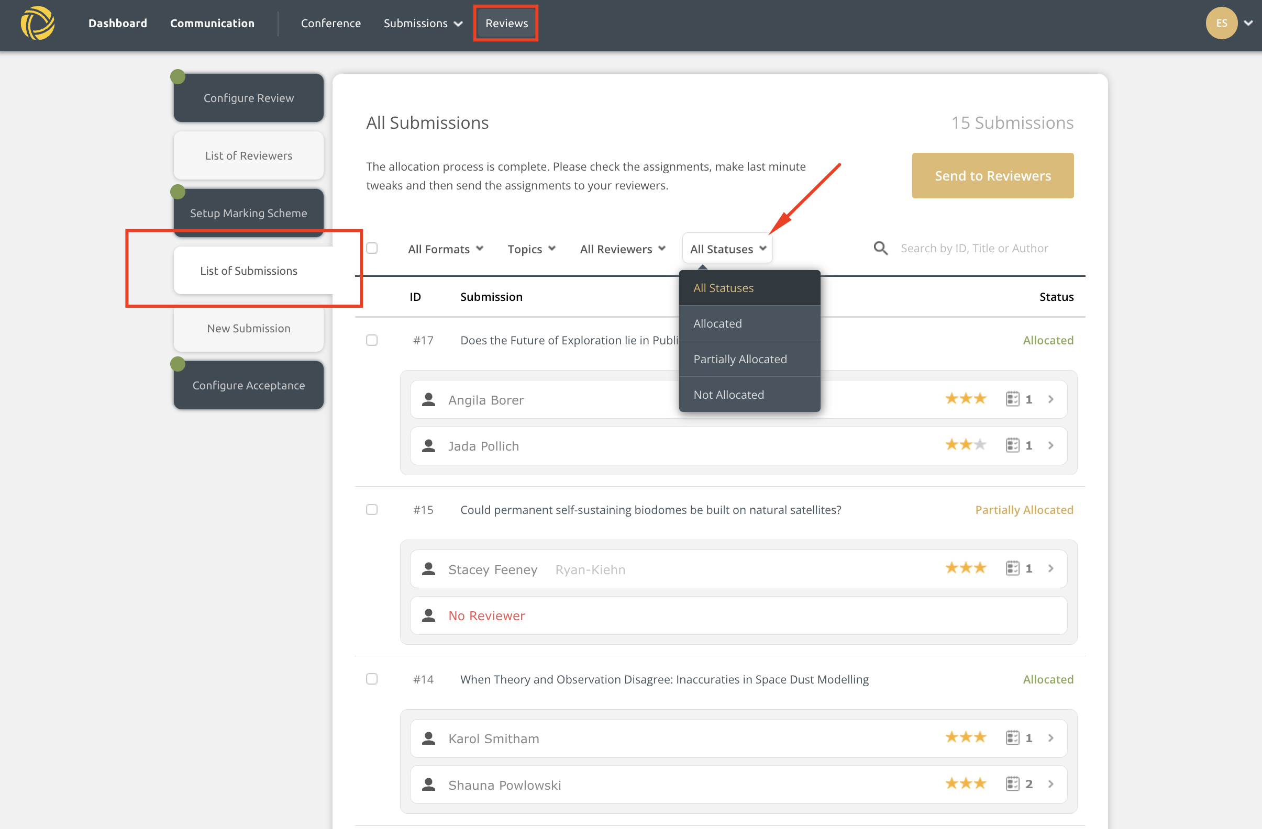Click the yellow swirl logo icon
This screenshot has height=829, width=1262.
pos(38,24)
